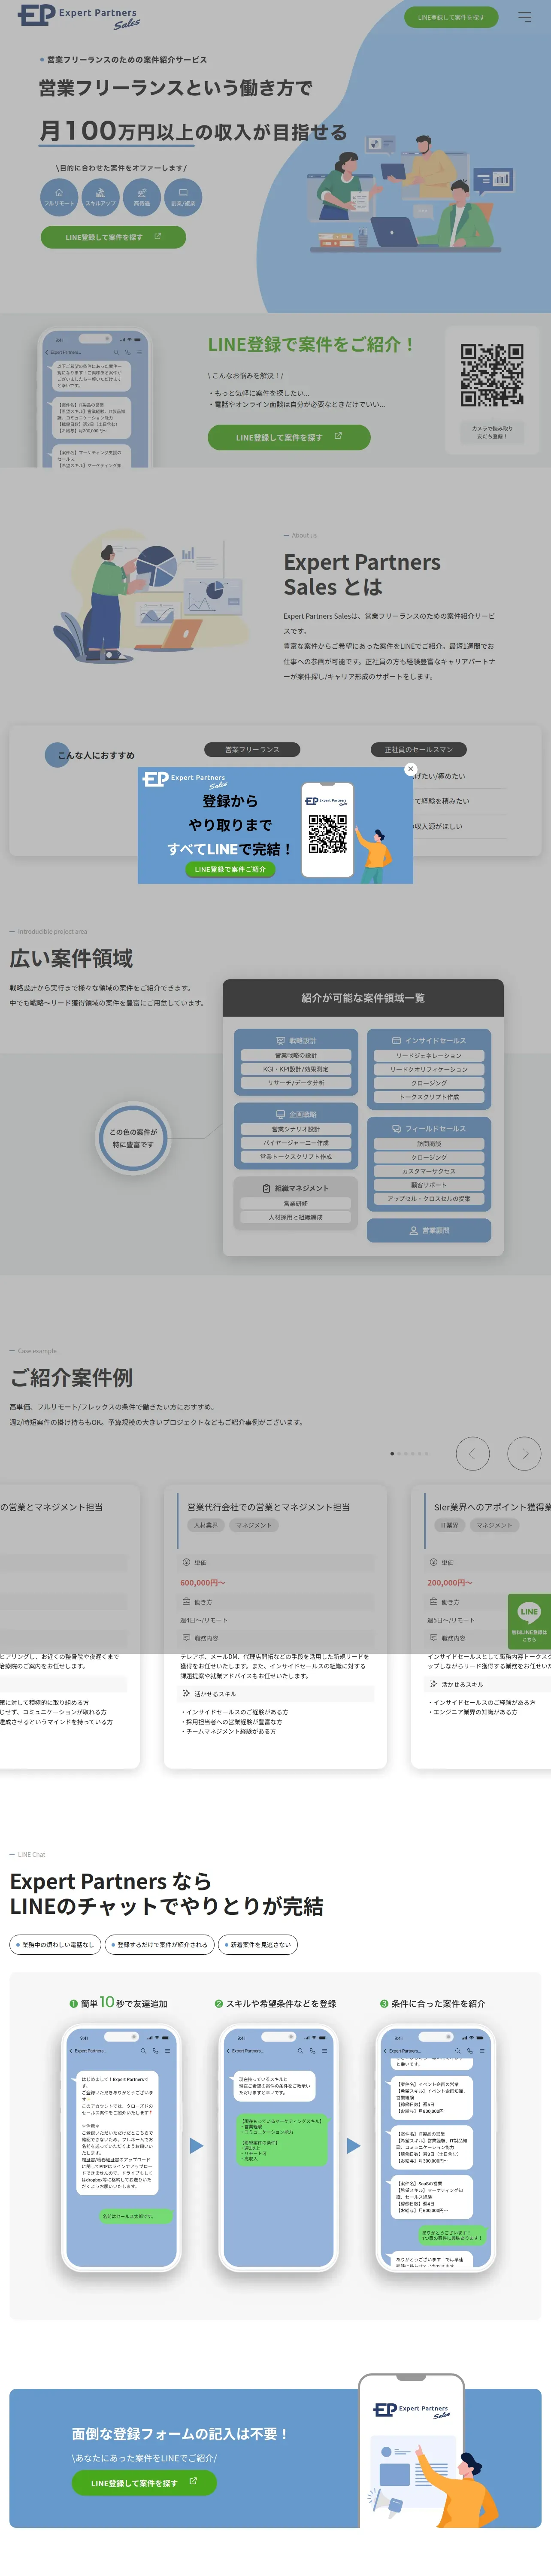The image size is (551, 2576).
Task: Click LINE登録で案件ご紹介 in the popup banner
Action: tap(230, 869)
